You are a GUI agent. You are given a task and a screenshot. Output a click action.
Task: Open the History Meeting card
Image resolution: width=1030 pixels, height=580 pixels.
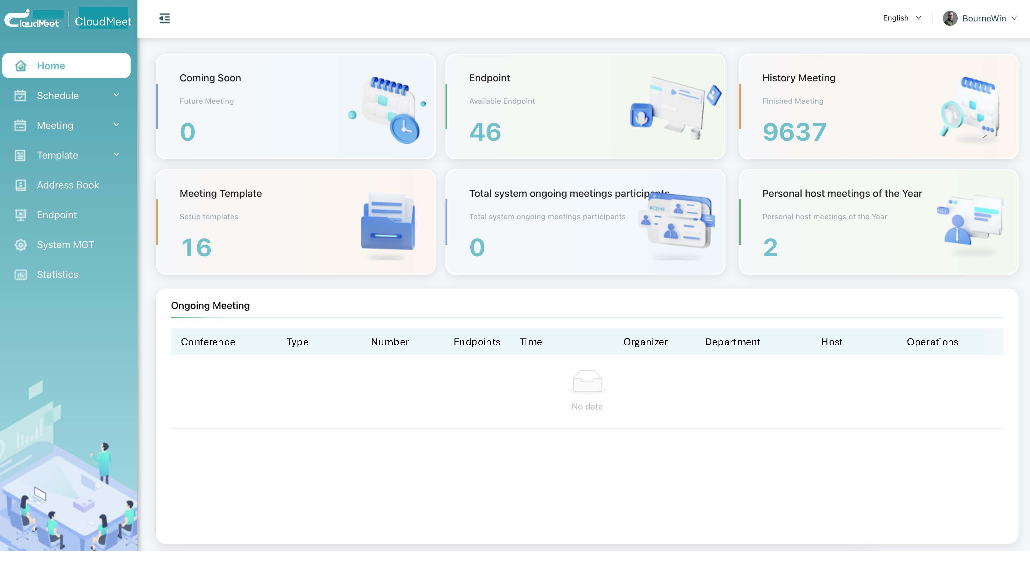tap(878, 106)
